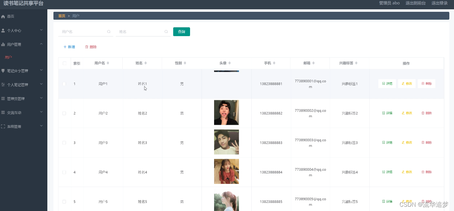The width and height of the screenshot is (454, 211).
Task: Click the 查询 search button
Action: click(x=181, y=31)
